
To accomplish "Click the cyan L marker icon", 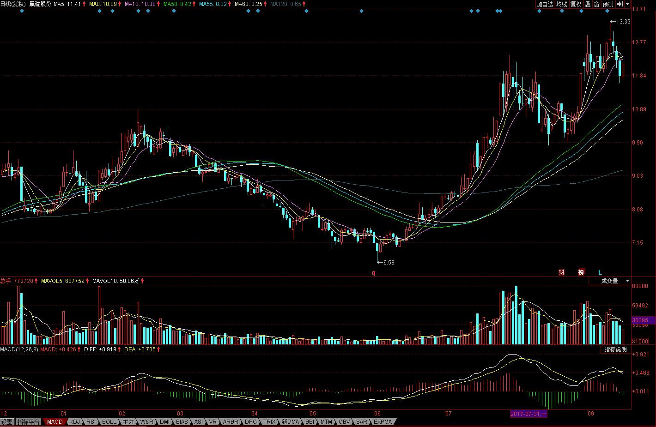I will [601, 272].
